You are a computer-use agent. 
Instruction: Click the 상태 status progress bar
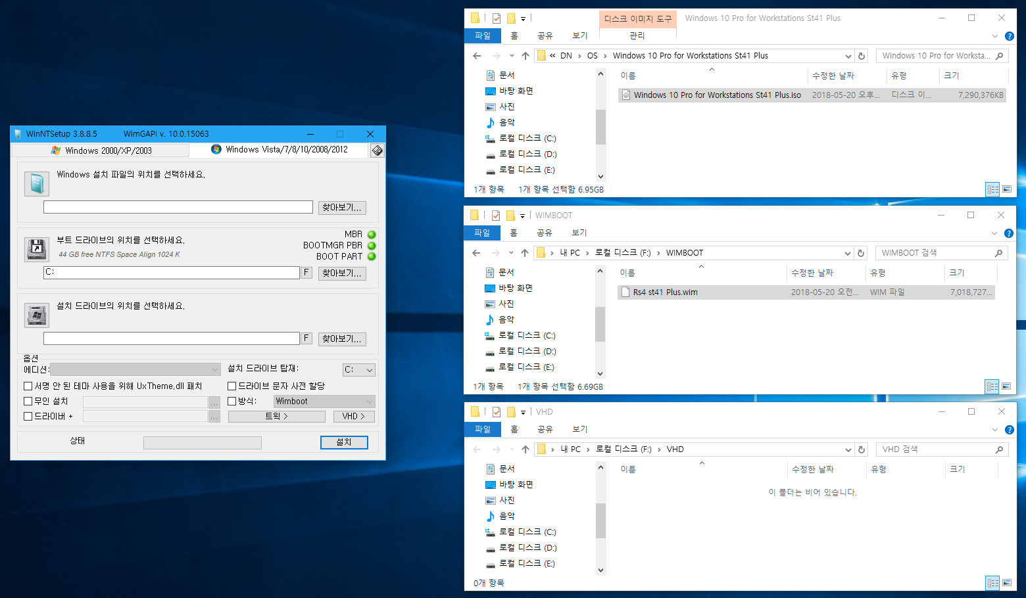pyautogui.click(x=203, y=443)
